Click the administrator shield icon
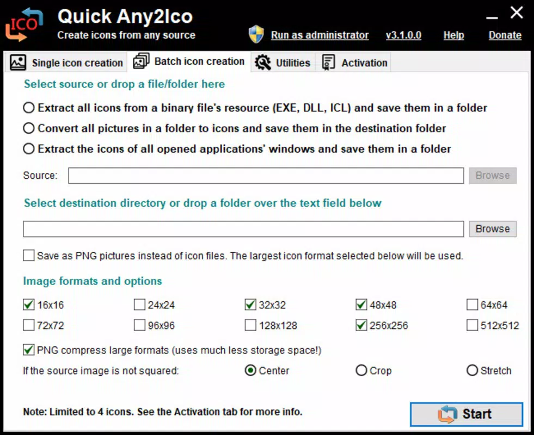 [x=256, y=34]
